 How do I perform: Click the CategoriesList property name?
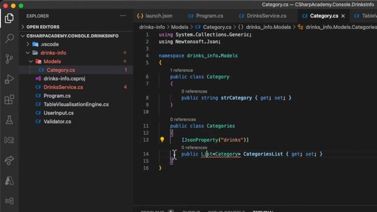tap(263, 154)
